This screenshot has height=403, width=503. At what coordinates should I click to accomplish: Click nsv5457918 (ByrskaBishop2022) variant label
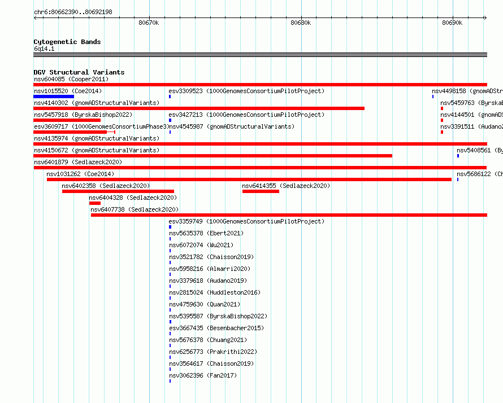pyautogui.click(x=83, y=115)
